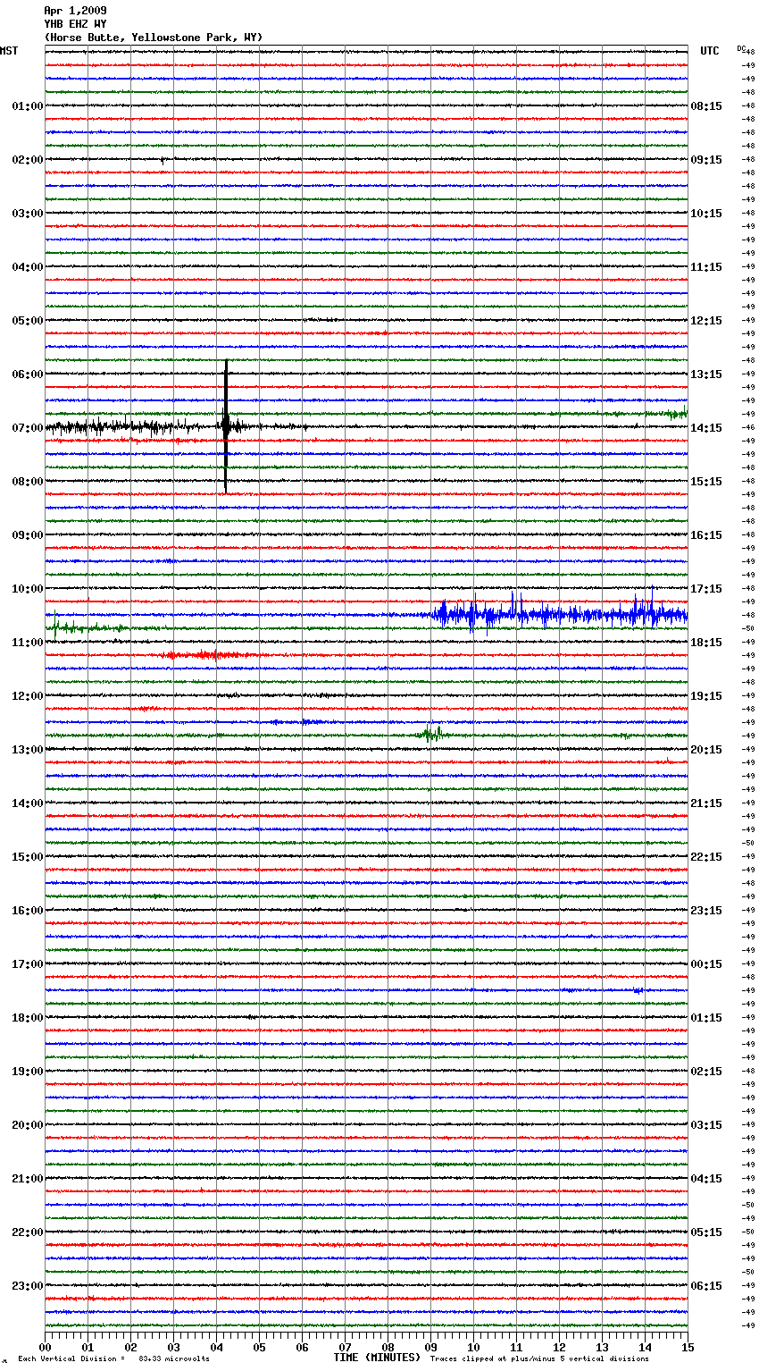Click the TIME (MINUTES) axis title
This screenshot has height=1371, width=759.
(x=377, y=1358)
